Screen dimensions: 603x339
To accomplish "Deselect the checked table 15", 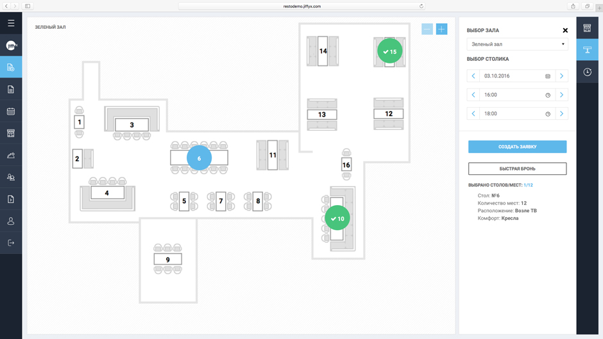I will [389, 51].
